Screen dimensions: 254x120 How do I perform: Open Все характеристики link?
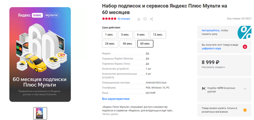coord(116,99)
